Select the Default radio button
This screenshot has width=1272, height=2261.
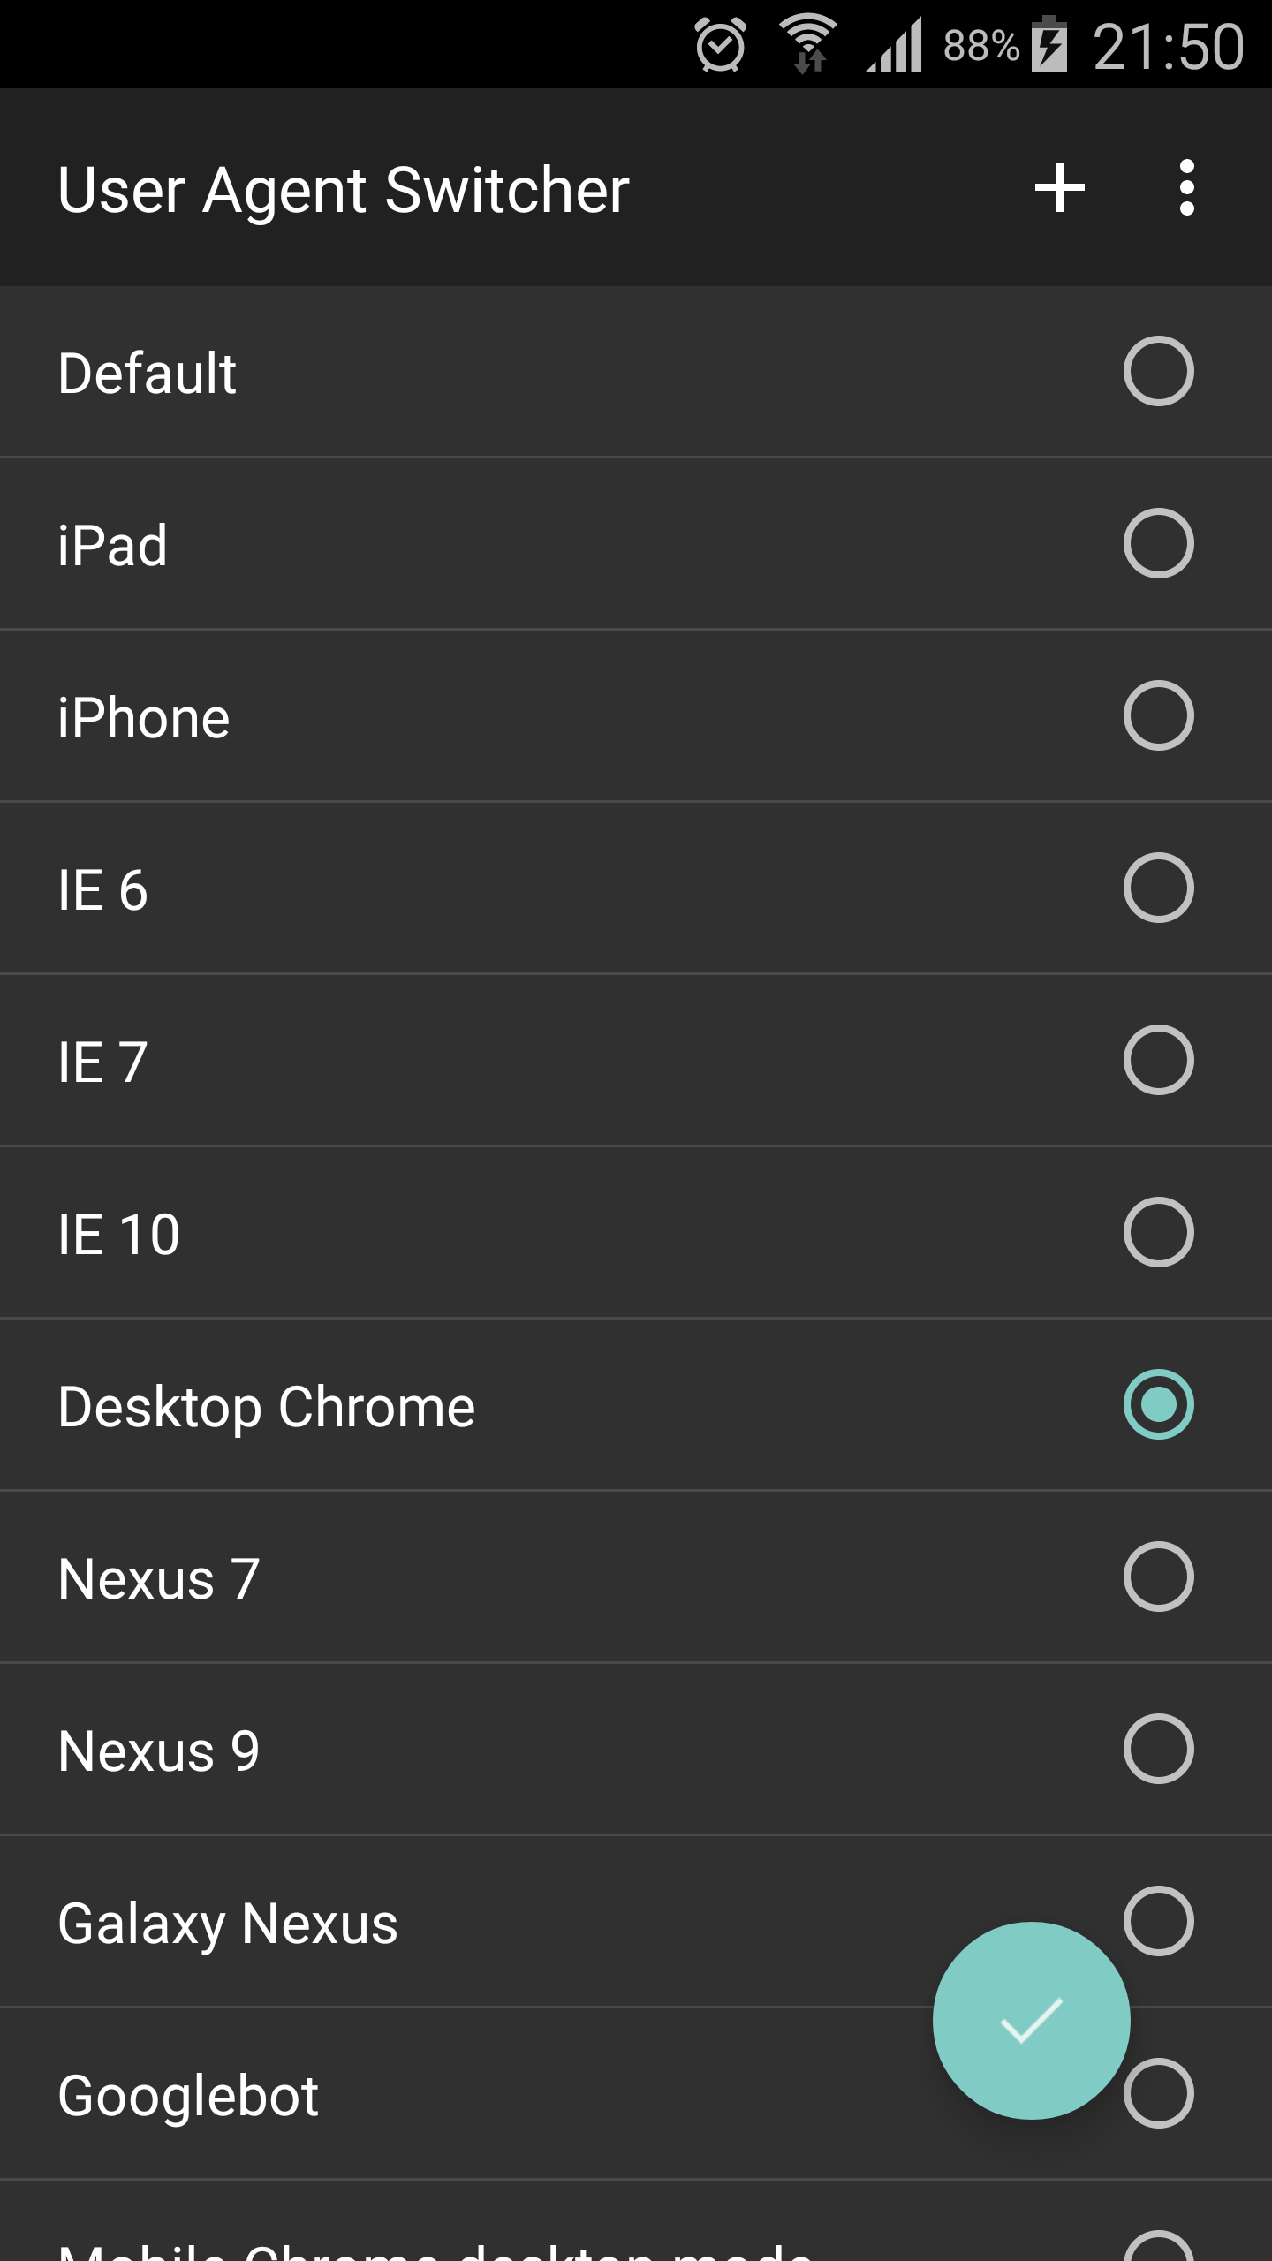tap(1158, 371)
